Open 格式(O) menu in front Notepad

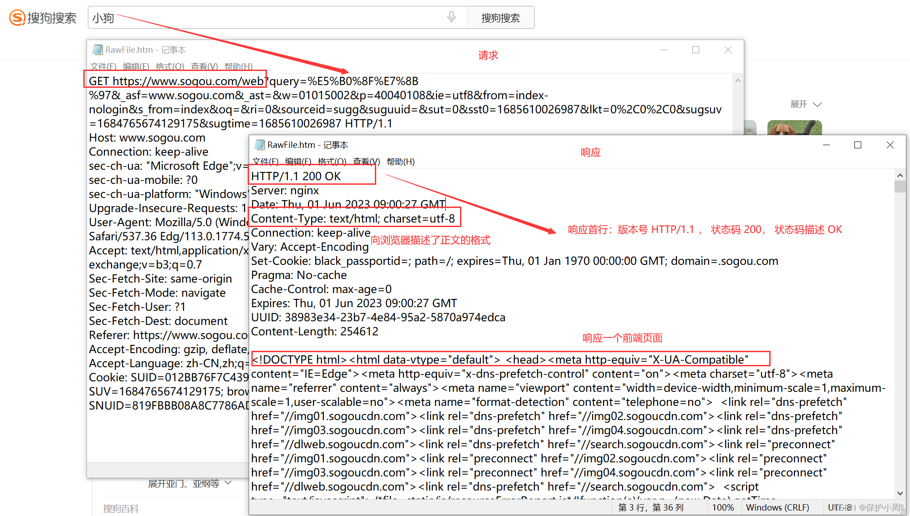click(x=332, y=162)
